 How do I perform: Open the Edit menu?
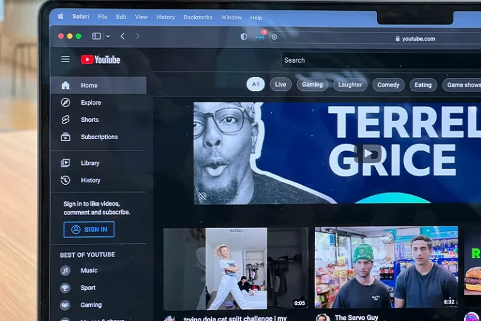tap(121, 17)
